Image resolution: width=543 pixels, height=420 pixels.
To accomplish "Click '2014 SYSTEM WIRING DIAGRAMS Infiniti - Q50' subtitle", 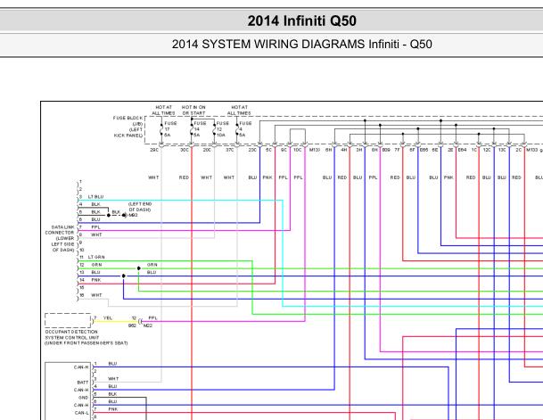I will coord(301,45).
